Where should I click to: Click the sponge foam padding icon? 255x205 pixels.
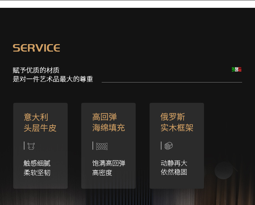(x=102, y=146)
